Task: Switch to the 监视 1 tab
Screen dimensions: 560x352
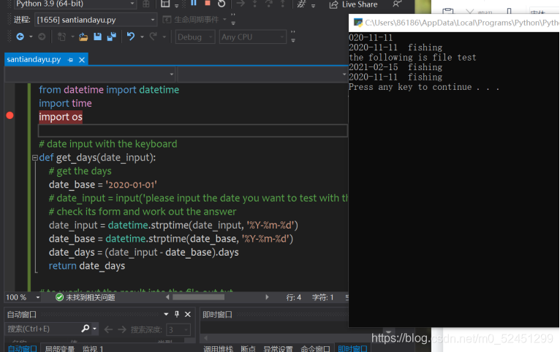Action: click(93, 348)
